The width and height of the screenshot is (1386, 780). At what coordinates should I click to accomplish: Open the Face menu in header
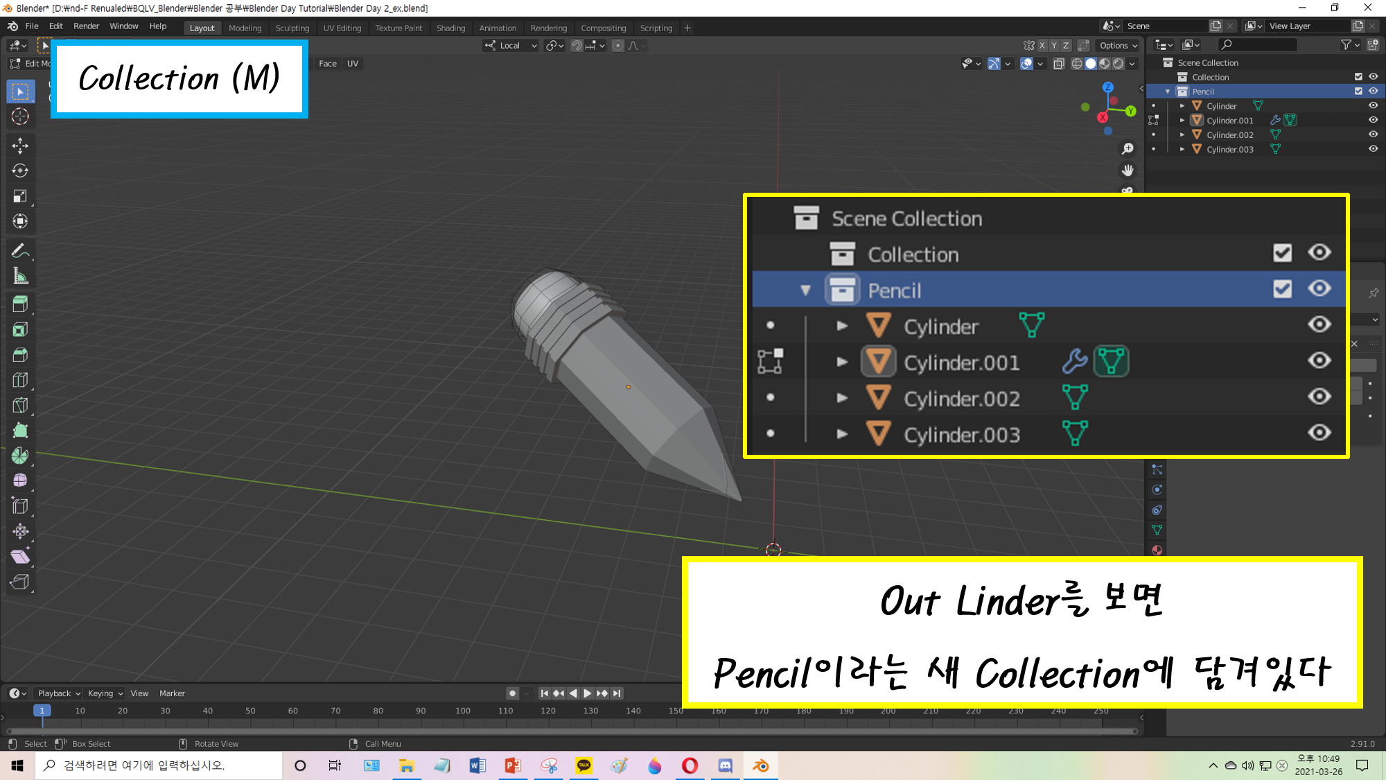pos(328,64)
